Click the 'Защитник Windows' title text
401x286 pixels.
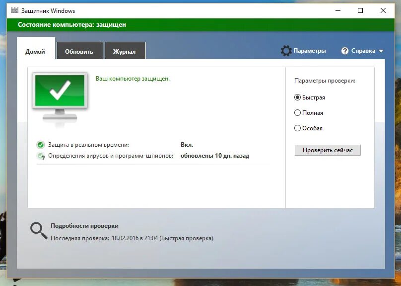coord(48,11)
